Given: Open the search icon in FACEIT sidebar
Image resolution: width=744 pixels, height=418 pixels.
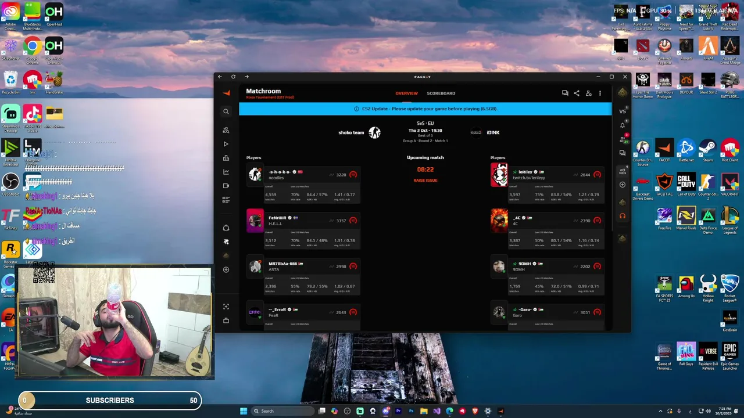Looking at the screenshot, I should tap(226, 111).
